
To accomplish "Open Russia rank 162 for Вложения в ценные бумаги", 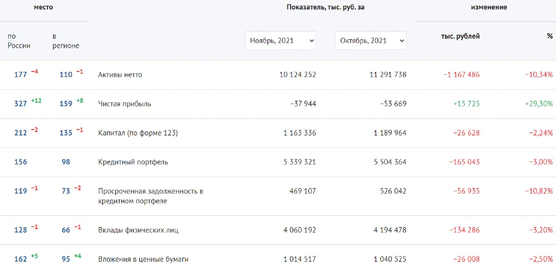I will (x=20, y=259).
